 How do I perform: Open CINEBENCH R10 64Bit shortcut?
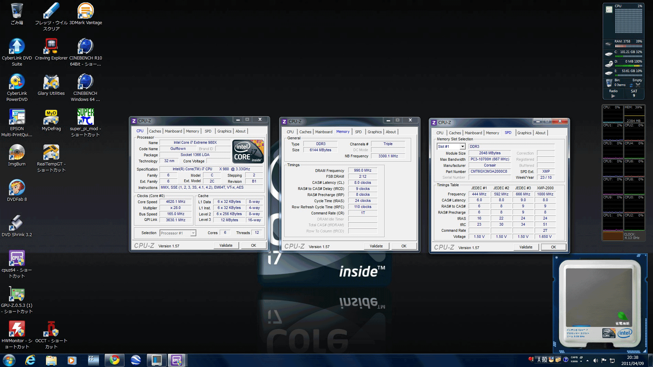tap(85, 47)
